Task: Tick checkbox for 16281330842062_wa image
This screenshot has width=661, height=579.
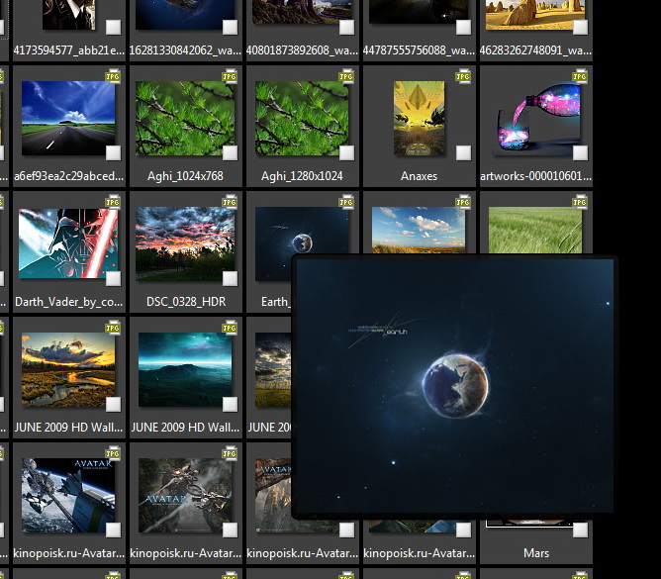Action: pyautogui.click(x=230, y=27)
